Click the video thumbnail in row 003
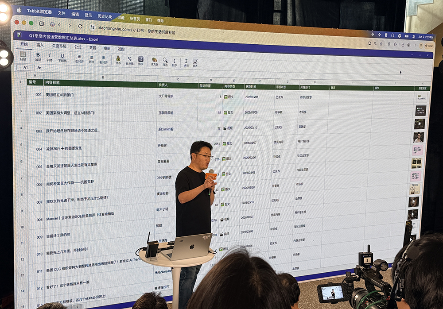This screenshot has height=309, width=443. [420, 124]
